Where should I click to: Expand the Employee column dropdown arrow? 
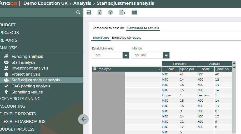coord(159,69)
